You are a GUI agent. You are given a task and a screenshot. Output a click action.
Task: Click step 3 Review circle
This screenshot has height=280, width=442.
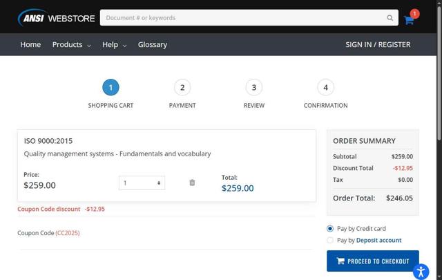coord(254,88)
